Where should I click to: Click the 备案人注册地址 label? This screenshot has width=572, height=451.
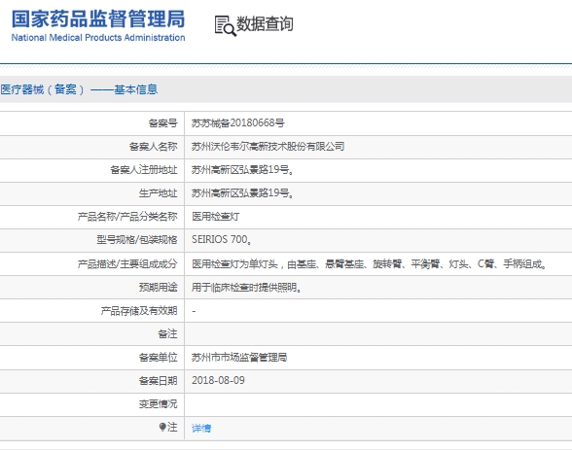[144, 170]
